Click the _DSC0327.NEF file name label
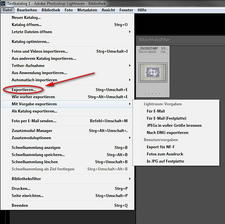Viewport: 225px width, 224px height. pos(148,48)
